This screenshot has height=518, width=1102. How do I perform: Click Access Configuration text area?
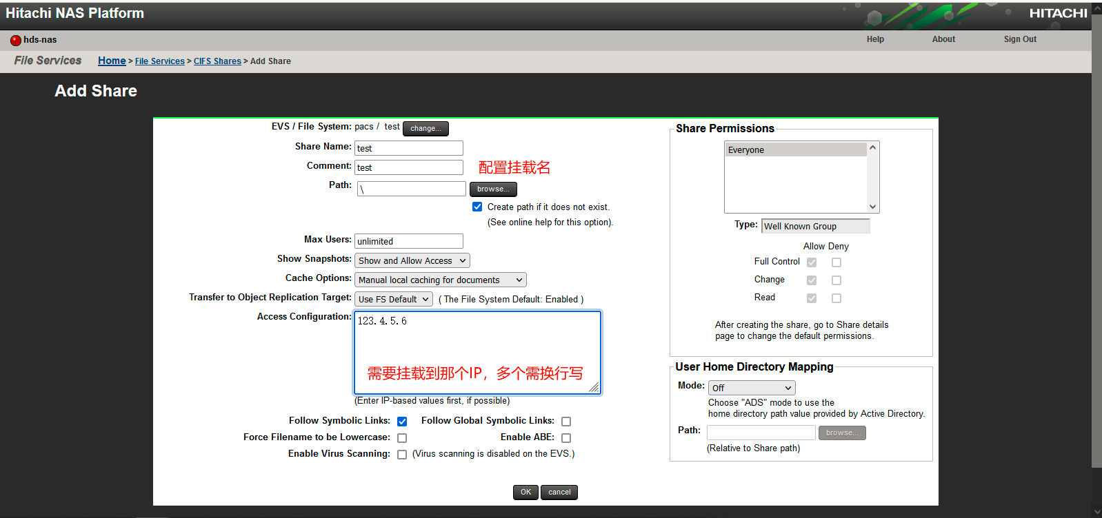point(478,353)
